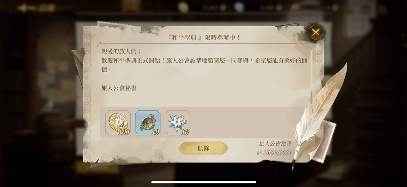
Task: Click the blurred back arrow at top
Action: coord(23,8)
